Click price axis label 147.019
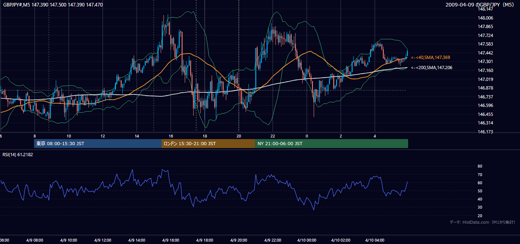 [485, 79]
